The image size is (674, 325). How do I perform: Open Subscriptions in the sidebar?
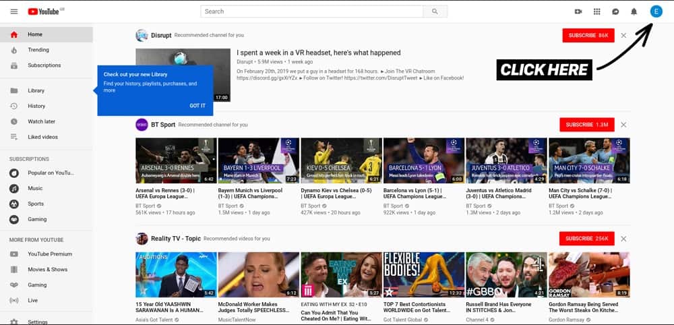click(x=47, y=65)
